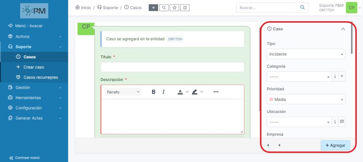
Task: Open the Prioridad dropdown showing Media
Action: click(x=306, y=99)
